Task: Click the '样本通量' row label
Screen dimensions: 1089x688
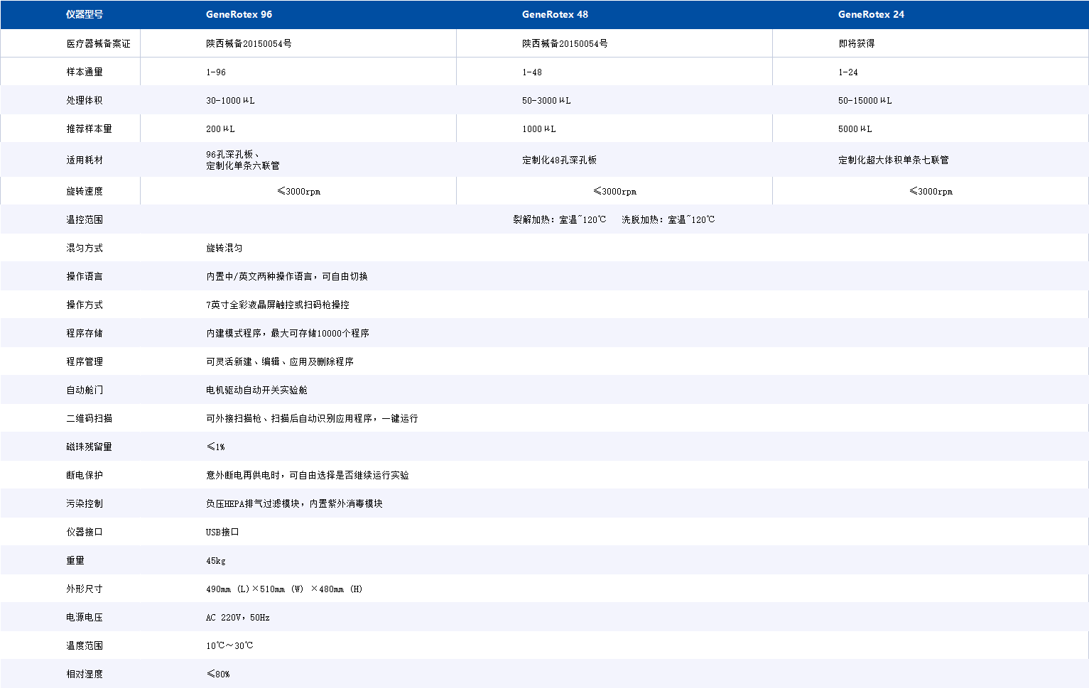Action: coord(85,72)
